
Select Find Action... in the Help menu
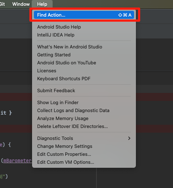pos(84,15)
